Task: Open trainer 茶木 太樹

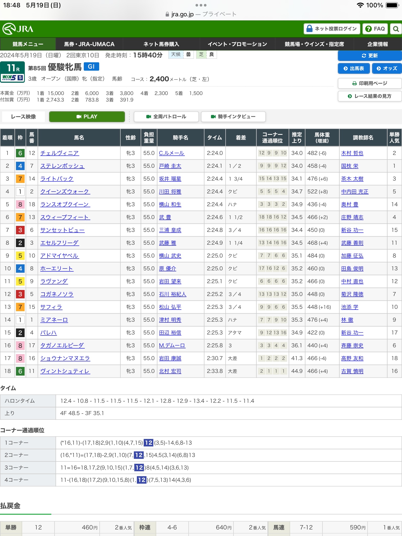Action: pos(352,179)
